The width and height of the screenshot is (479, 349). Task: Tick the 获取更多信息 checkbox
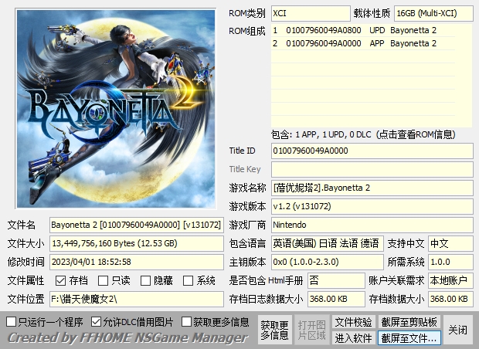tap(187, 321)
